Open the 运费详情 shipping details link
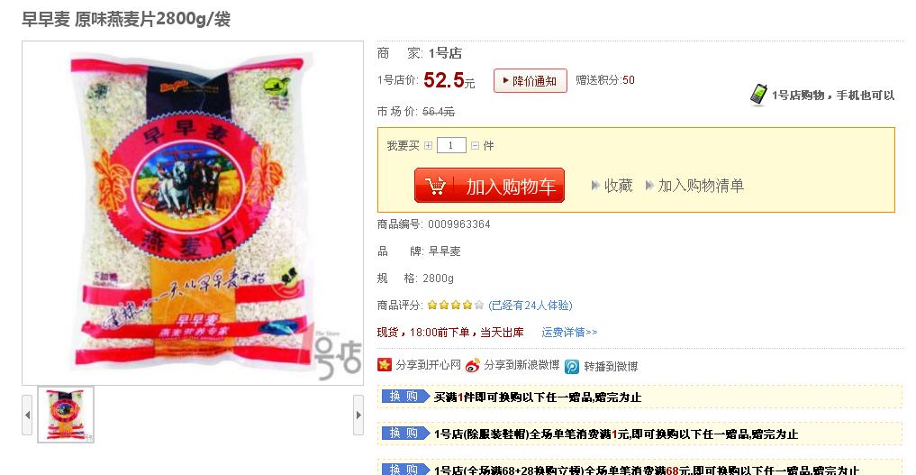Image resolution: width=916 pixels, height=475 pixels. click(x=569, y=332)
